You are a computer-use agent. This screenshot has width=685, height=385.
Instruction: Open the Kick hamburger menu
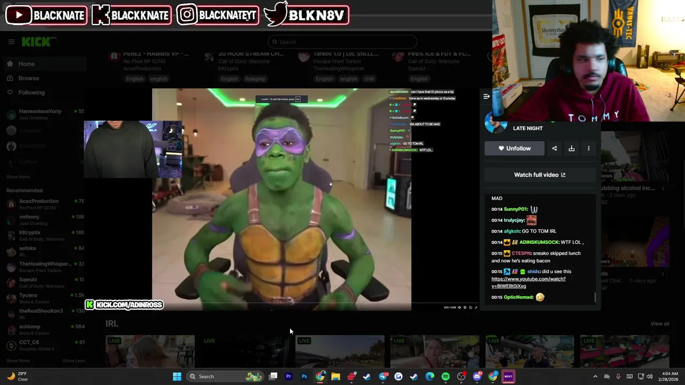[11, 42]
